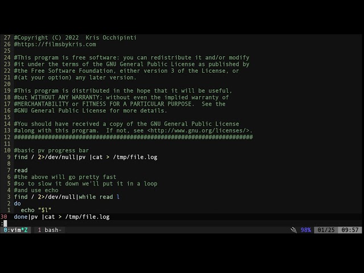Switch to tmux window 1 bash
This screenshot has height=273, width=364.
point(49,230)
